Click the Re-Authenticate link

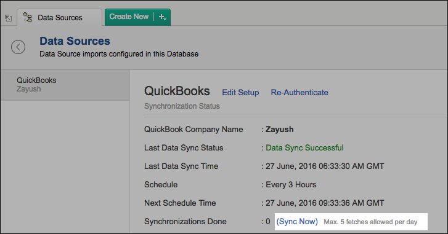click(x=299, y=93)
